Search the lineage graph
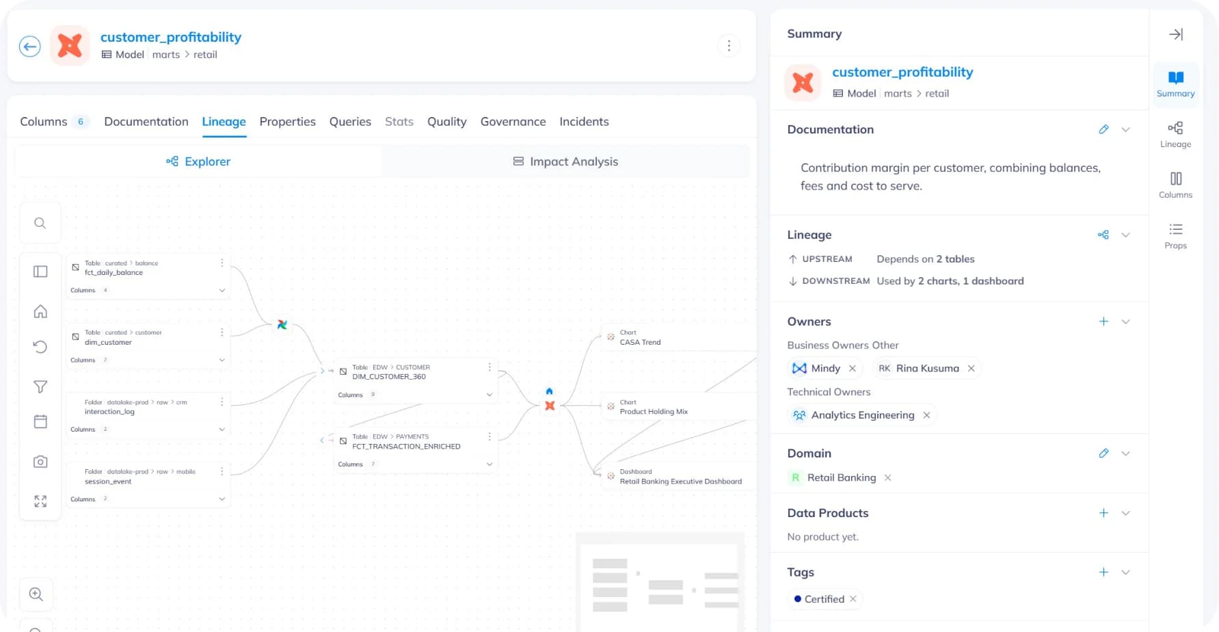This screenshot has width=1219, height=632. coord(40,223)
